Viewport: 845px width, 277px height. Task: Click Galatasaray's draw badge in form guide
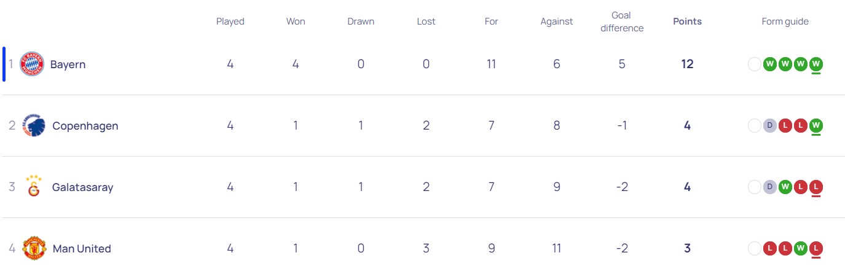pos(770,187)
